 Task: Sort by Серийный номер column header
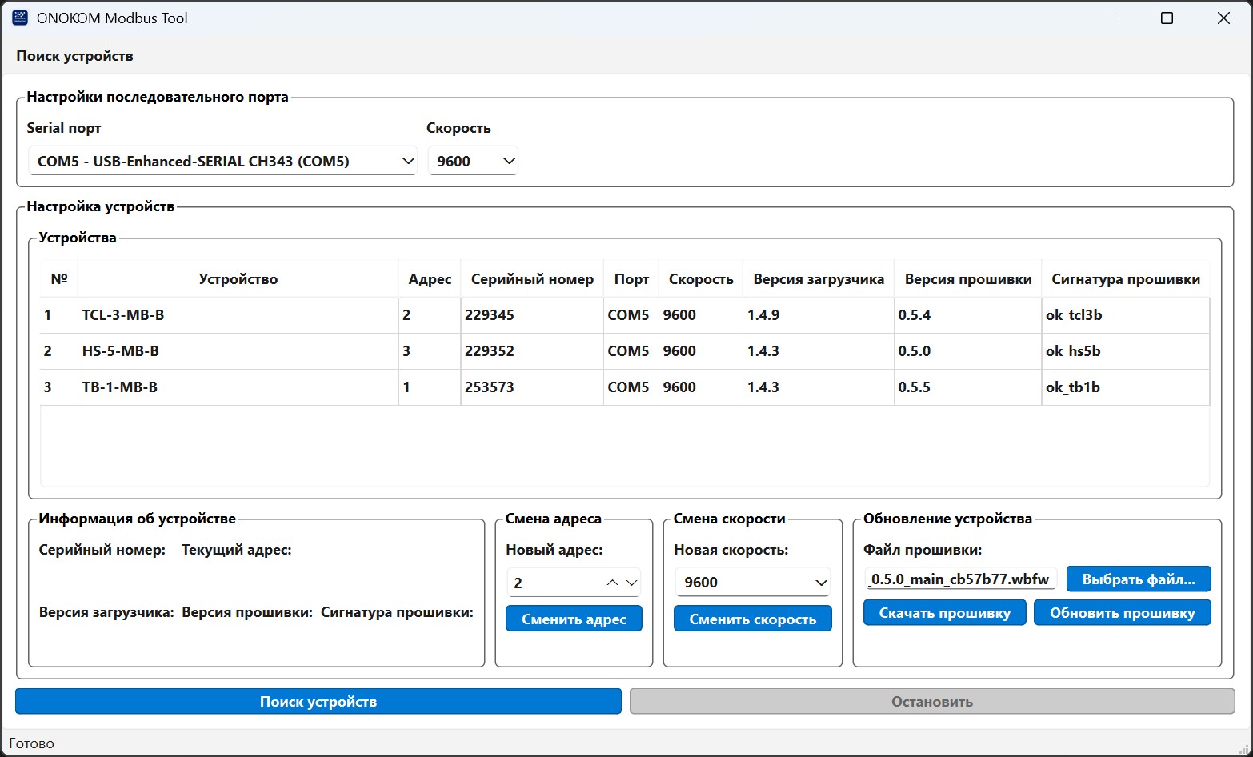(532, 279)
